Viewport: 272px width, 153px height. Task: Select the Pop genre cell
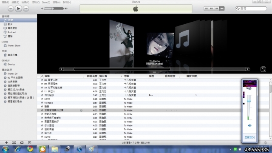[151, 95]
